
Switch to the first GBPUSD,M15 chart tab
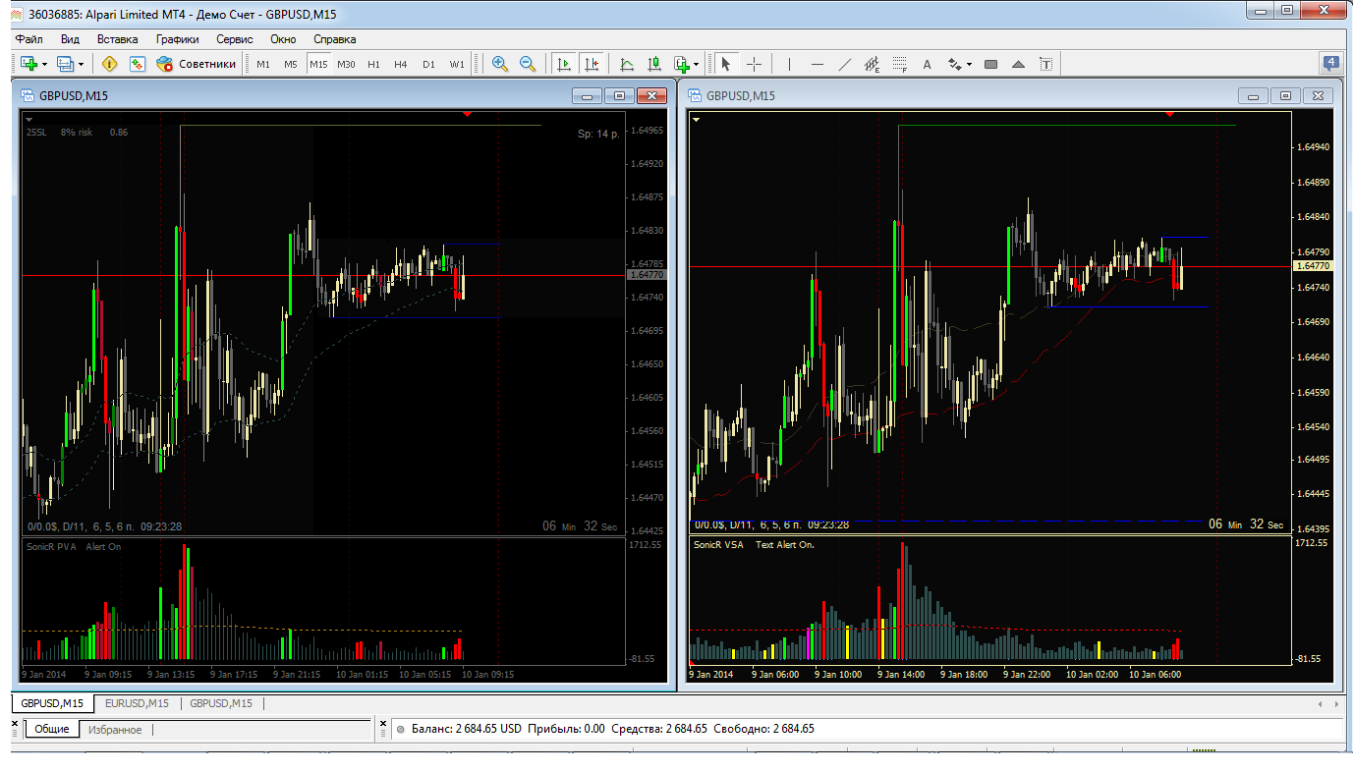(53, 703)
